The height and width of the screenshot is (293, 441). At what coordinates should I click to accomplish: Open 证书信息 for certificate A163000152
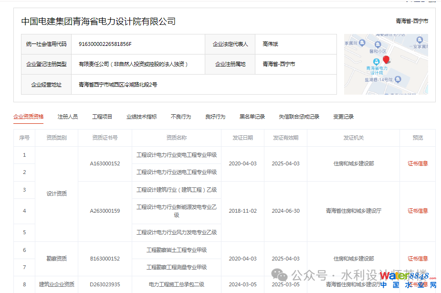point(418,163)
